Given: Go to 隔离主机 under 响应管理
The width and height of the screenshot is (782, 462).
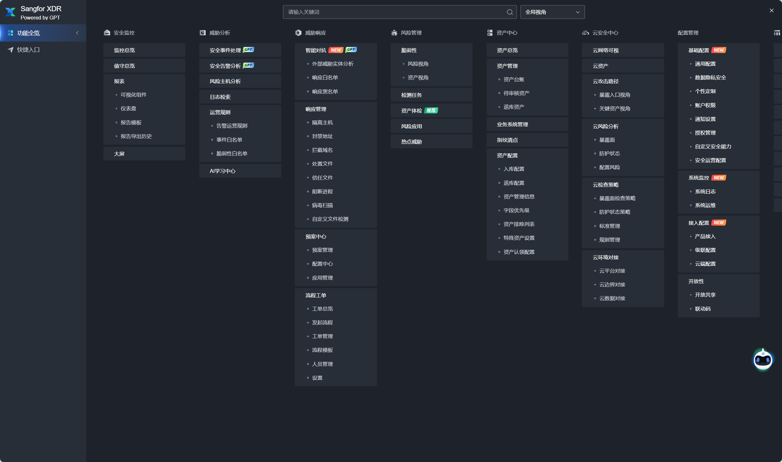Looking at the screenshot, I should pyautogui.click(x=322, y=123).
